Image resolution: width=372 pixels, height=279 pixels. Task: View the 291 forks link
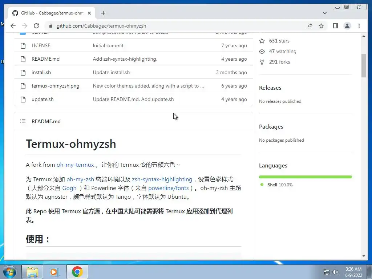279,62
